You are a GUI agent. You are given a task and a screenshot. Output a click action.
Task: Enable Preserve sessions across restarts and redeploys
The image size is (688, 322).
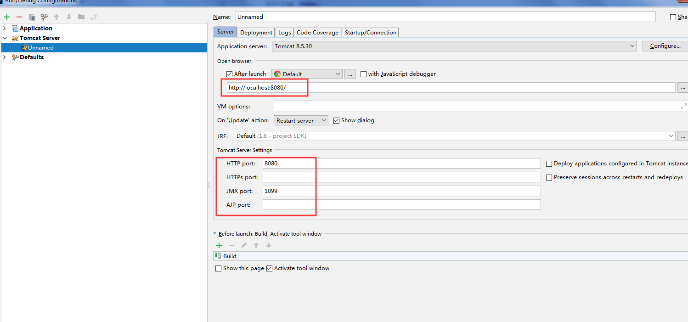[549, 177]
